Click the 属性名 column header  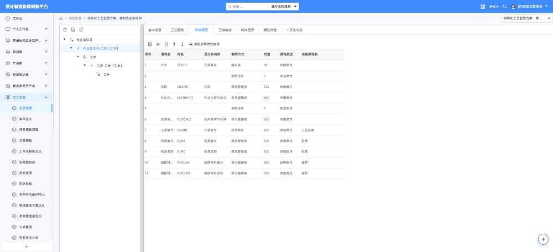(166, 55)
